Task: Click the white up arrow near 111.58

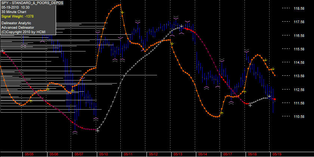Action: pyautogui.click(x=250, y=105)
